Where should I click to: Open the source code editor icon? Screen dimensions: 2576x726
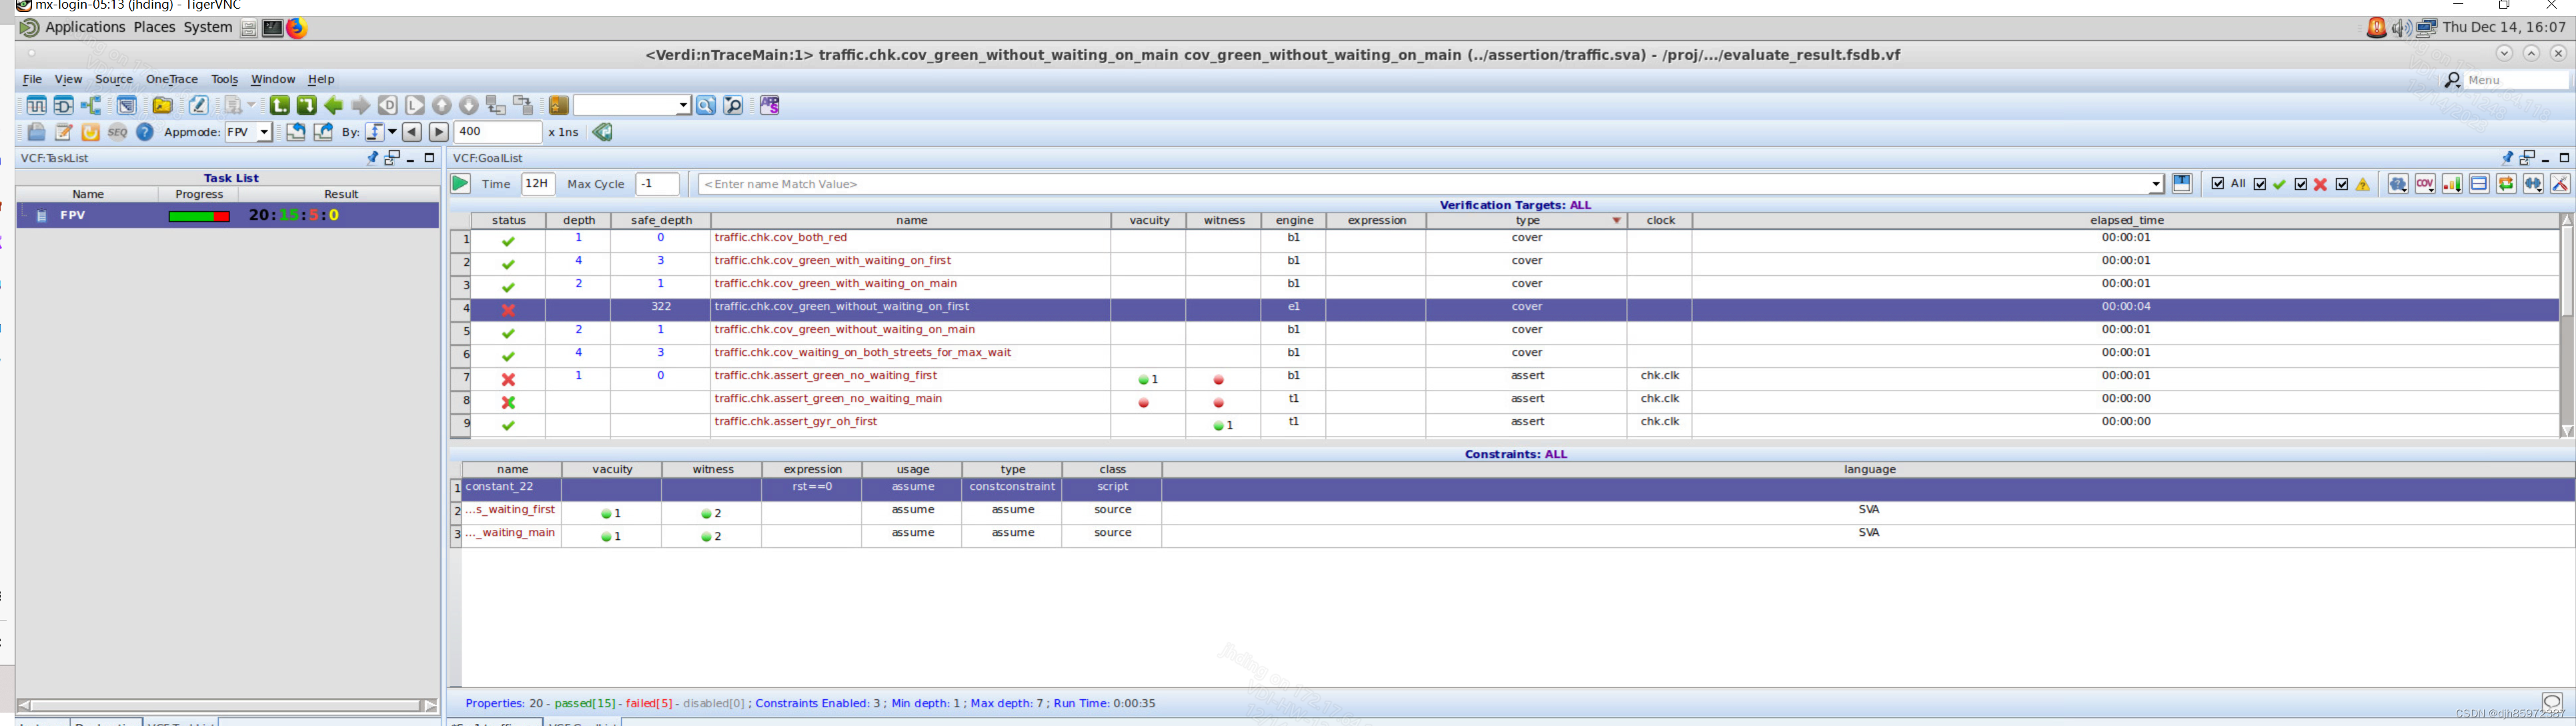[198, 104]
